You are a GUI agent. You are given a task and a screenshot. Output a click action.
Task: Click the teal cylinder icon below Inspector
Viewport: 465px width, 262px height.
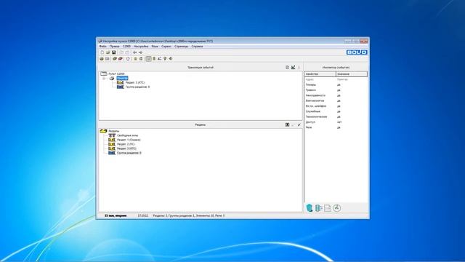pos(310,208)
